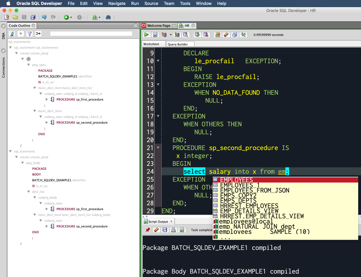The width and height of the screenshot is (361, 277).
Task: Close the Script Output tab
Action: click(x=171, y=221)
